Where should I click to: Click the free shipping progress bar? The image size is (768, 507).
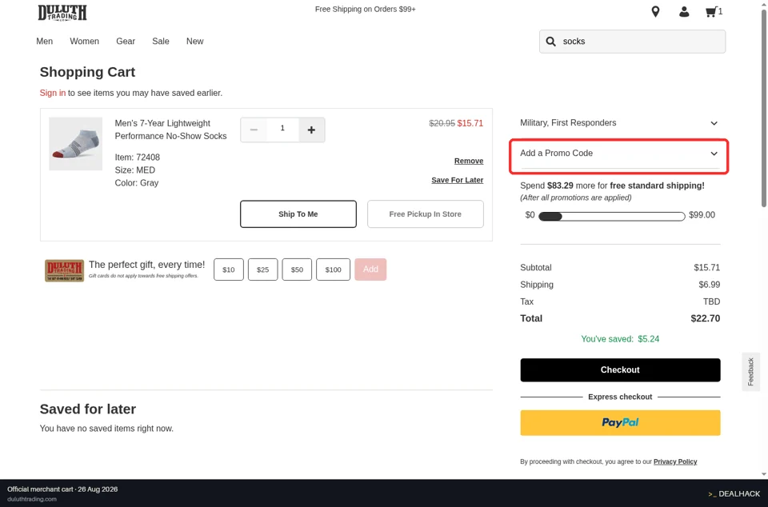coord(612,216)
